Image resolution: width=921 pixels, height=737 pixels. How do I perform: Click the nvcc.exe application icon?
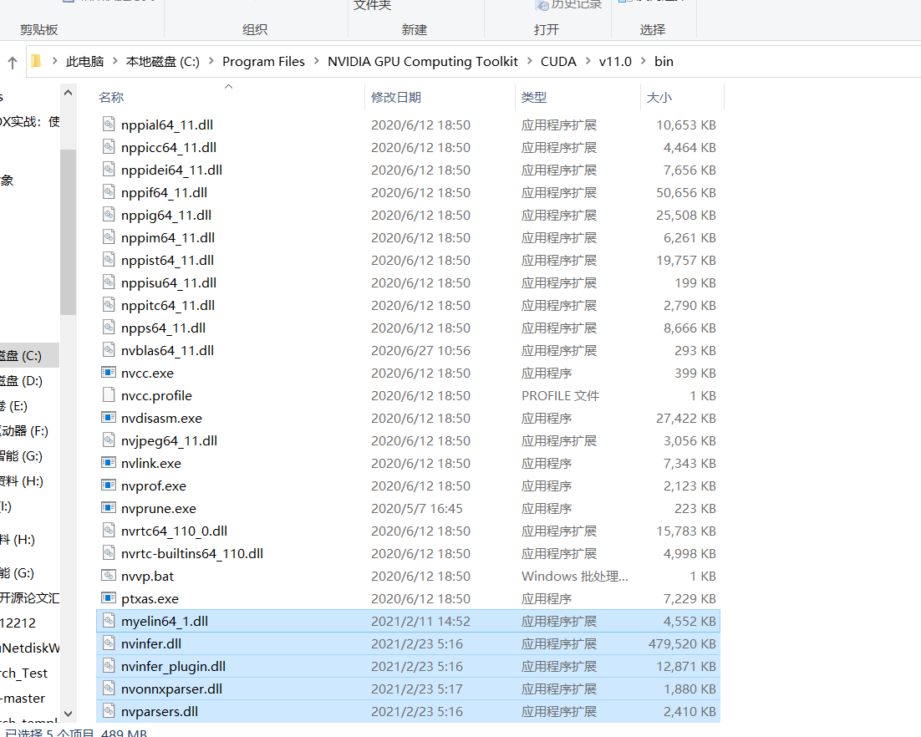[109, 373]
